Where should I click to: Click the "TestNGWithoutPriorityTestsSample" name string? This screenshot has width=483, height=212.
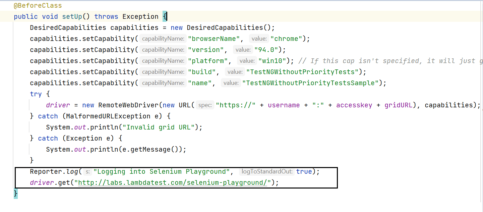pyautogui.click(x=310, y=83)
